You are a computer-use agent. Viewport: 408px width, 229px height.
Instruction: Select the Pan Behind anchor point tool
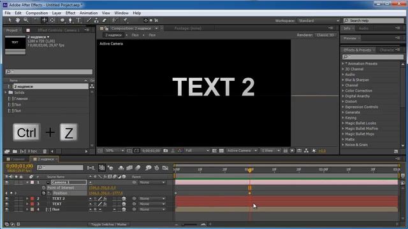click(52, 20)
